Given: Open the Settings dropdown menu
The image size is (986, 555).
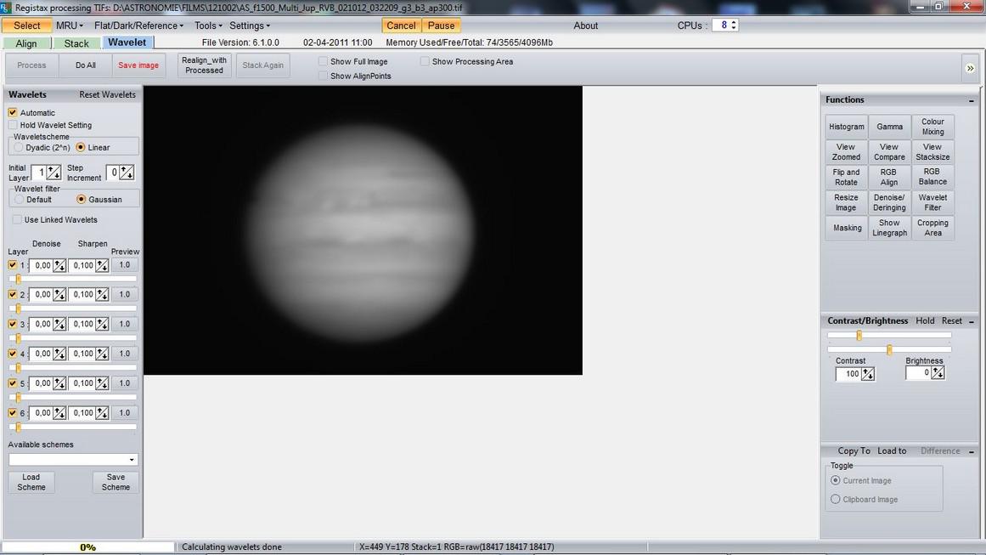Looking at the screenshot, I should [249, 25].
